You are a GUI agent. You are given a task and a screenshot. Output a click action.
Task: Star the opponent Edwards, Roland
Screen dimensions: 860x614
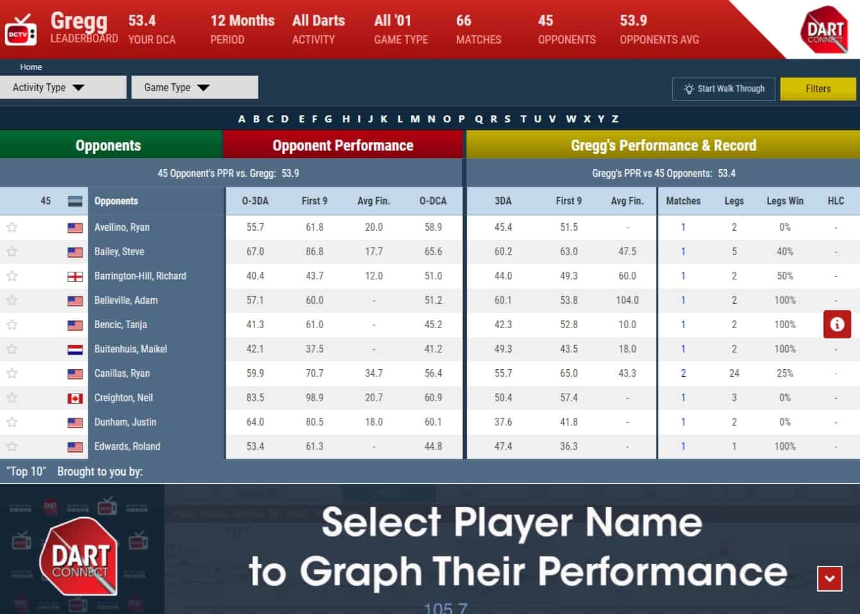click(x=12, y=446)
